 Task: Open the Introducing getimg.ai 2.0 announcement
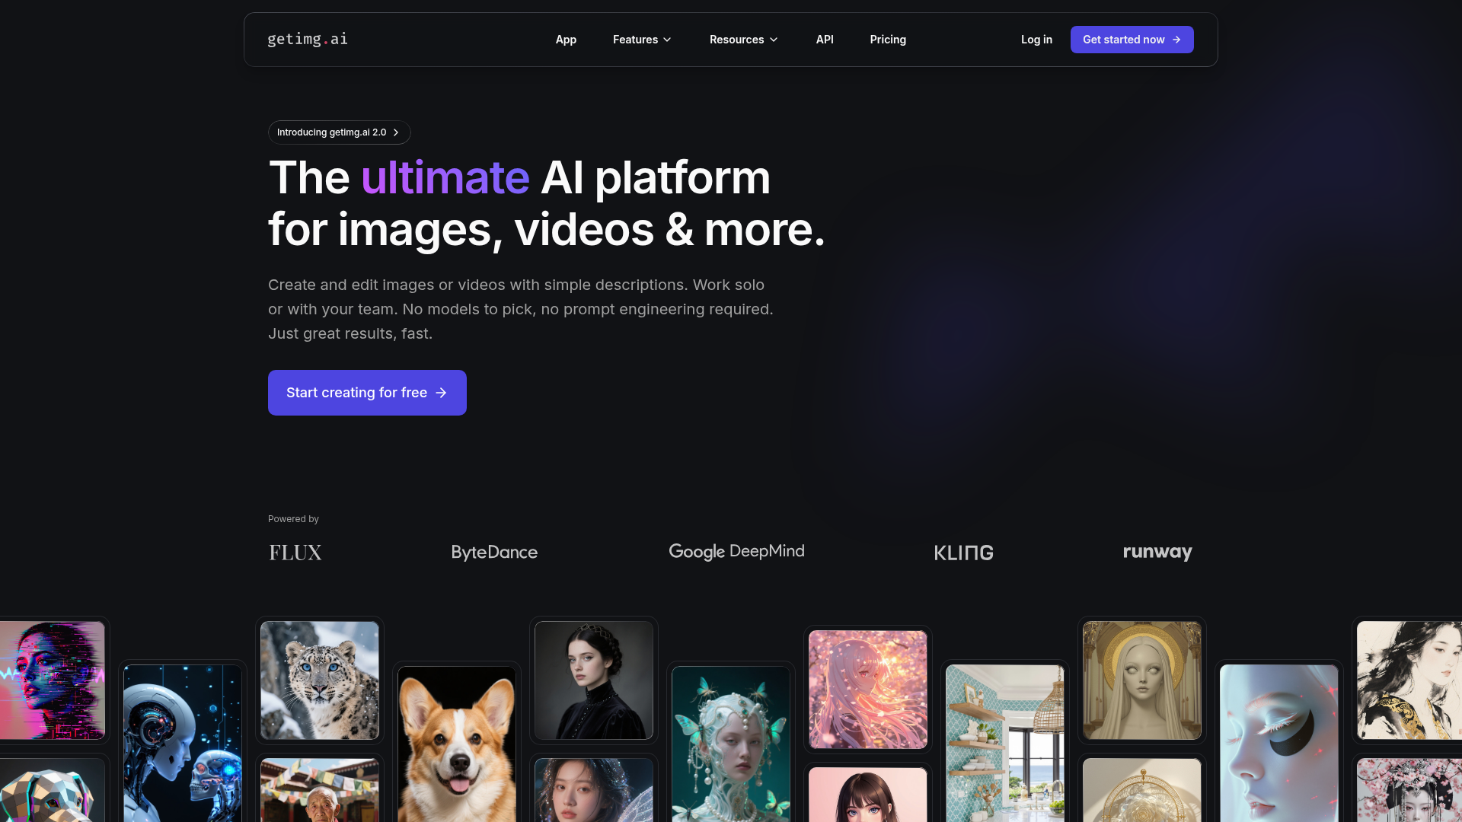(x=339, y=132)
